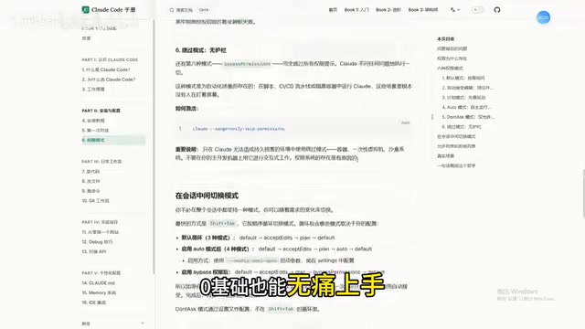This screenshot has width=585, height=329.
Task: Open chapter 15 Memory 系统
Action: tap(99, 292)
